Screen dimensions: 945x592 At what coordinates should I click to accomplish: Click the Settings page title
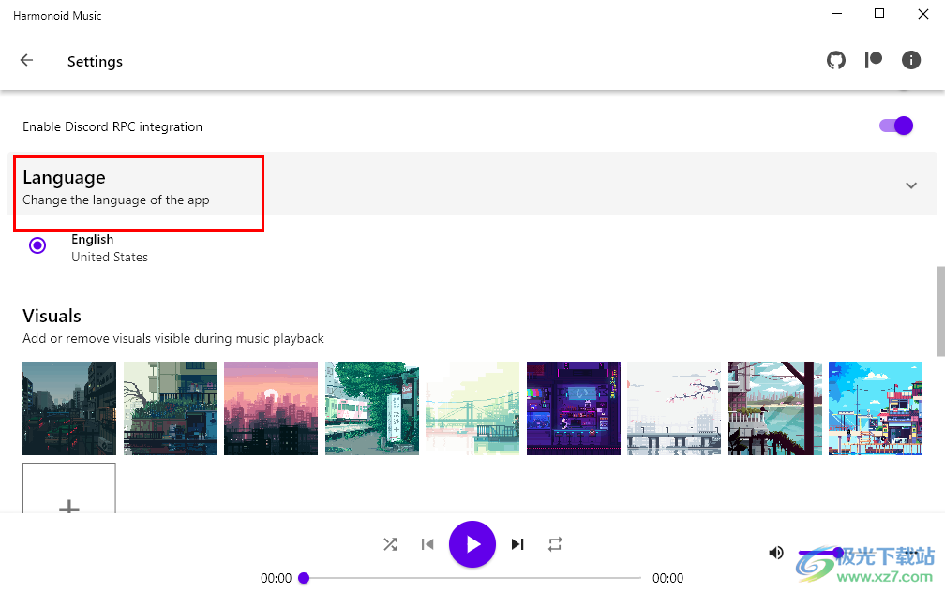tap(96, 62)
